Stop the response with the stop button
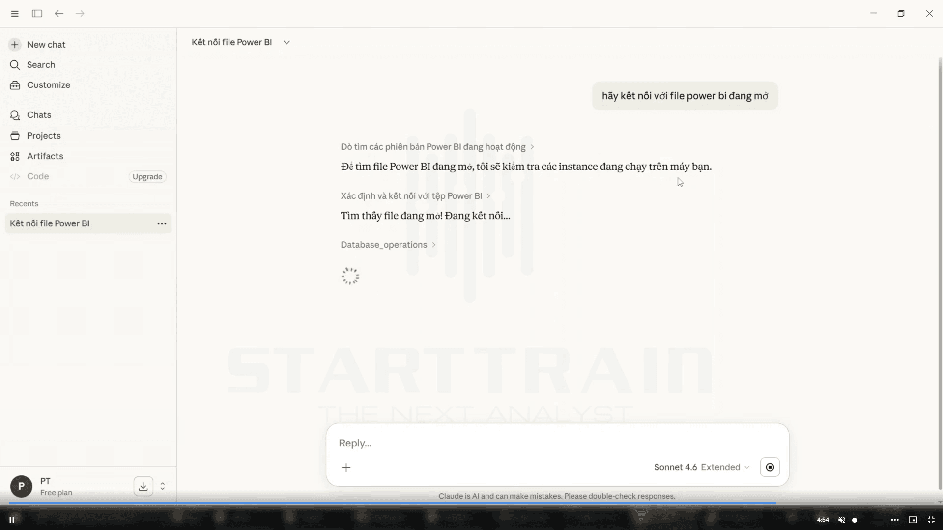 coord(770,467)
